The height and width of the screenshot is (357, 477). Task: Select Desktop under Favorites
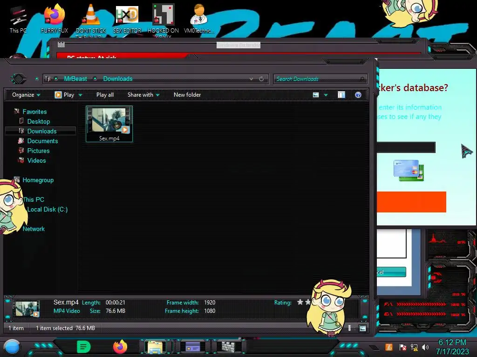click(x=38, y=121)
